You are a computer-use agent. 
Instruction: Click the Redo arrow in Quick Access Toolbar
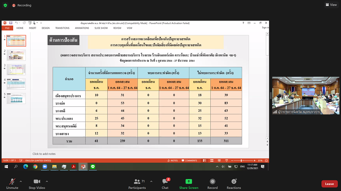24,23
